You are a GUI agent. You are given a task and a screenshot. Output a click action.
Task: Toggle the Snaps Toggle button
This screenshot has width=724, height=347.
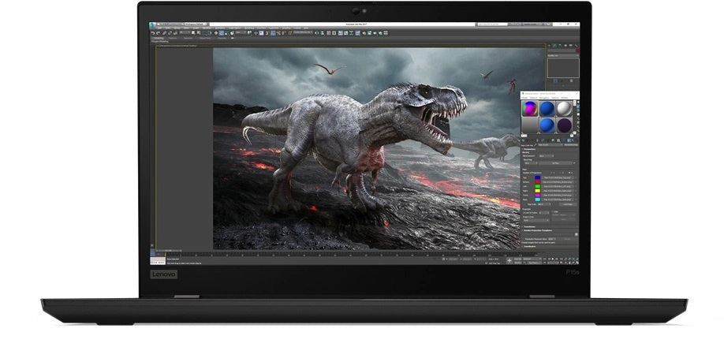point(267,33)
